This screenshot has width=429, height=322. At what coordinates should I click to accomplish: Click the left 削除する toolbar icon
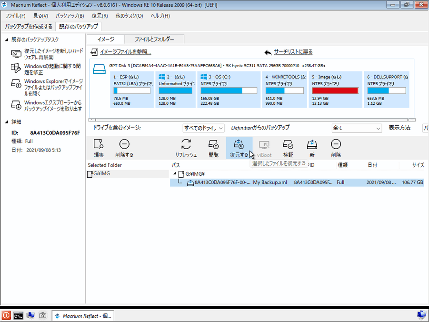pos(124,144)
